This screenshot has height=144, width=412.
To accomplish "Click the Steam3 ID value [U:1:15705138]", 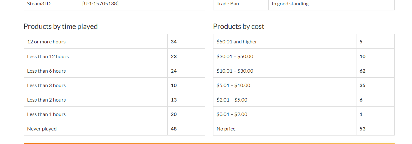I will (100, 4).
